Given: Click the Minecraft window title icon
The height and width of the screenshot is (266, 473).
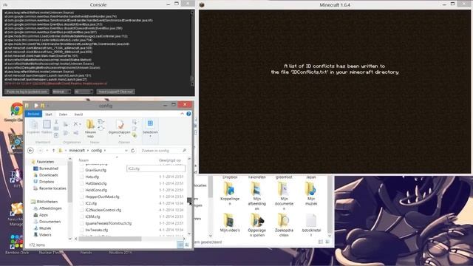Looking at the screenshot, I should 202,4.
